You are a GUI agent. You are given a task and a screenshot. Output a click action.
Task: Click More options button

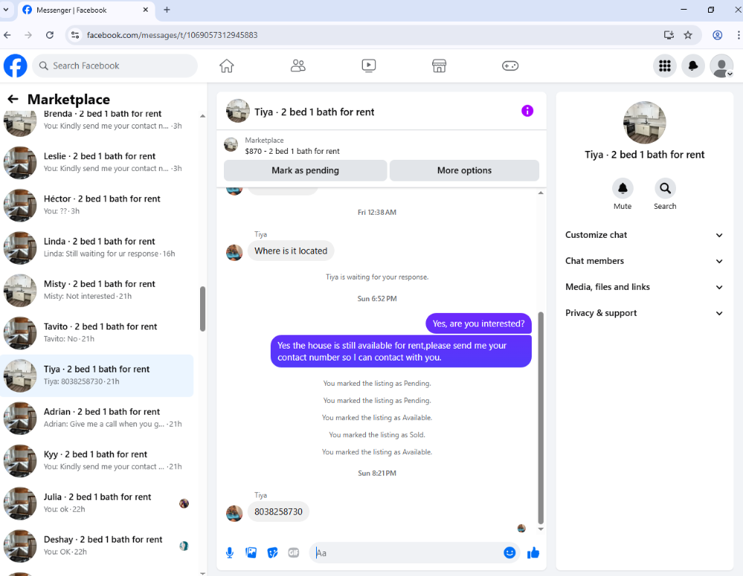[x=464, y=170]
